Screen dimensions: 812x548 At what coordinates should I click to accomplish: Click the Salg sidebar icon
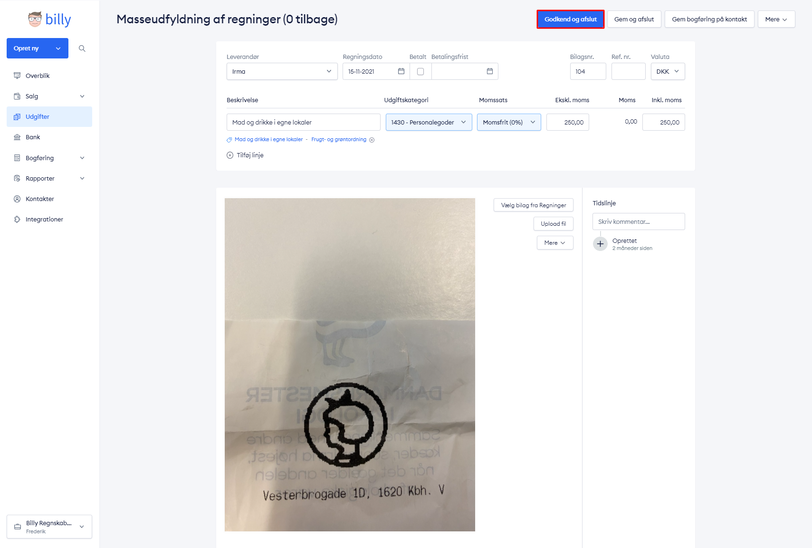[x=17, y=96]
